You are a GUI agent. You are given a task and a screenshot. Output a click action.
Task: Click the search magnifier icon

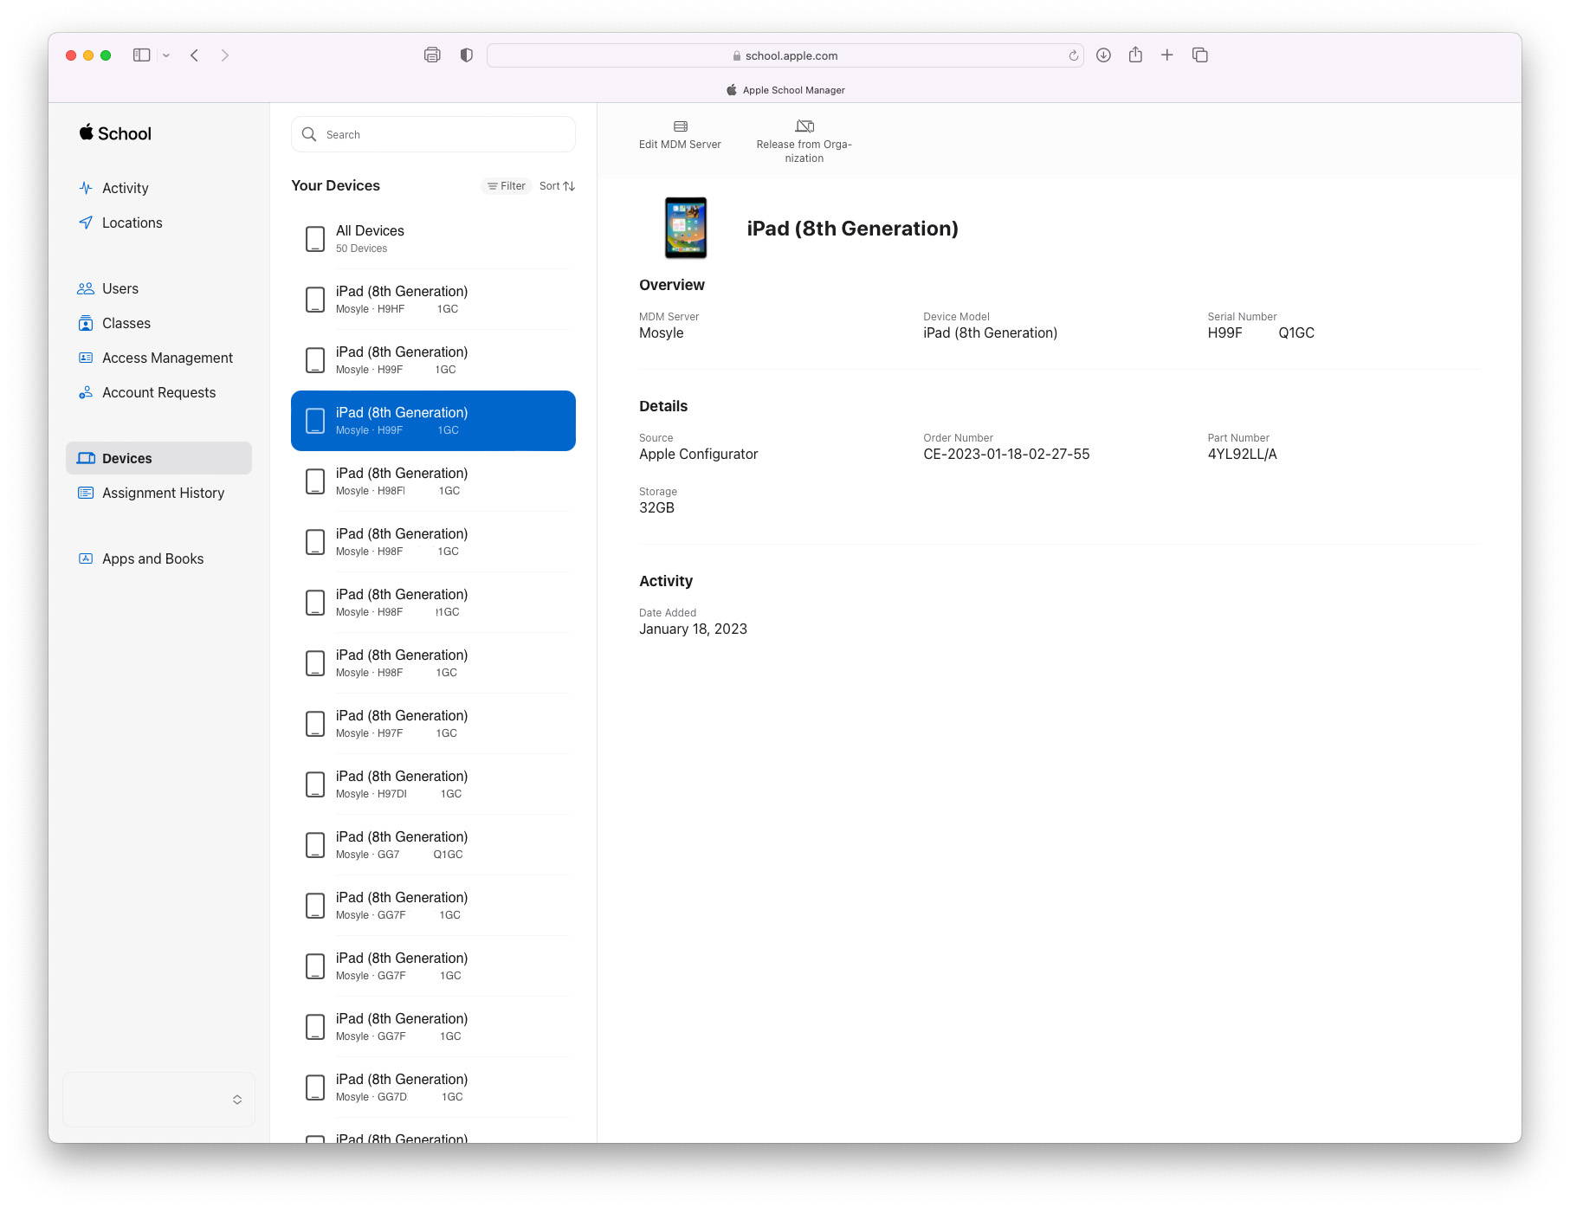pyautogui.click(x=309, y=134)
